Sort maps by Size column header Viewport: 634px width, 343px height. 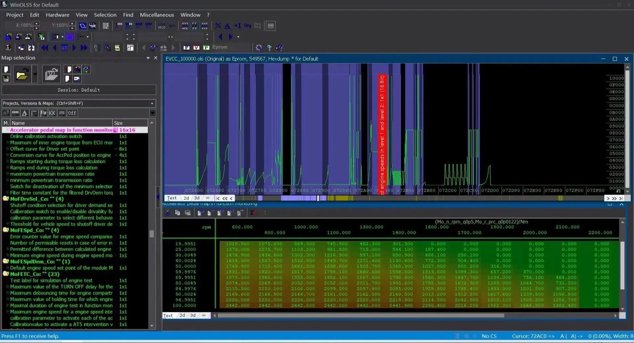click(130, 123)
